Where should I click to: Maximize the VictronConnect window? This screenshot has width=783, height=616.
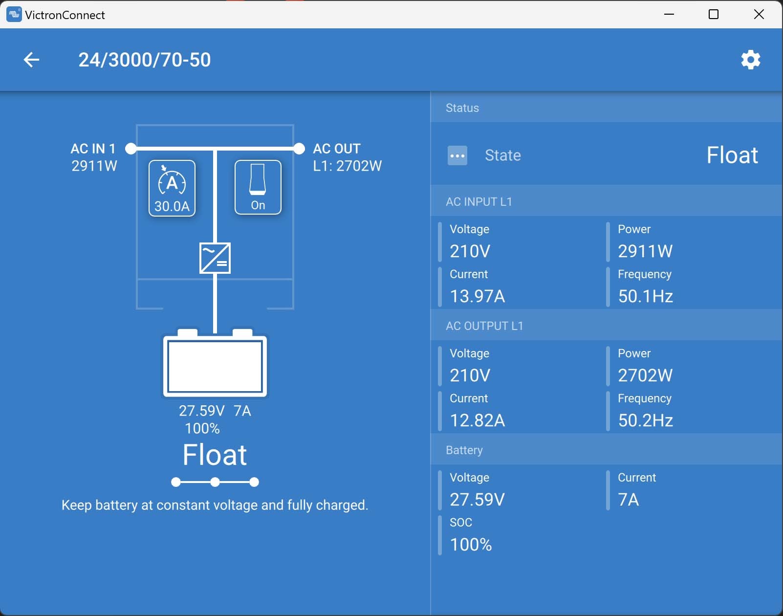tap(714, 15)
